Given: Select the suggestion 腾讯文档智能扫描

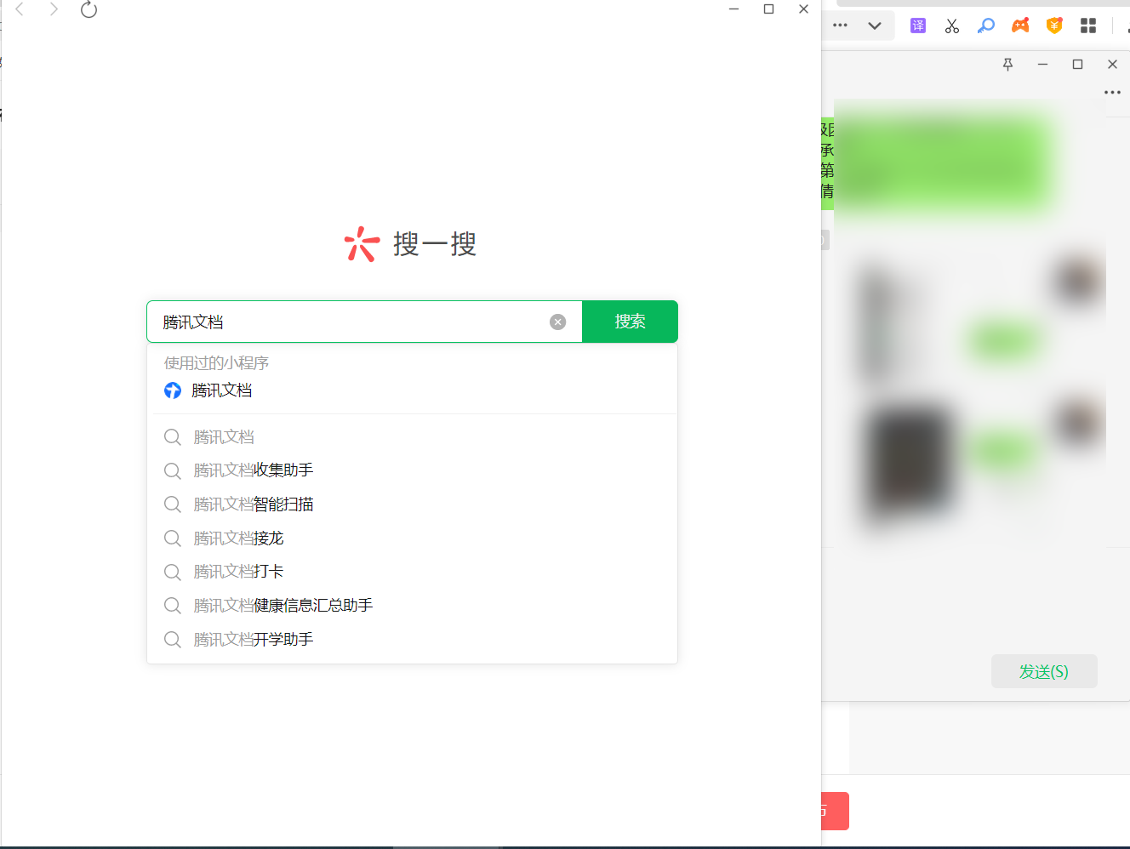Looking at the screenshot, I should (x=412, y=504).
